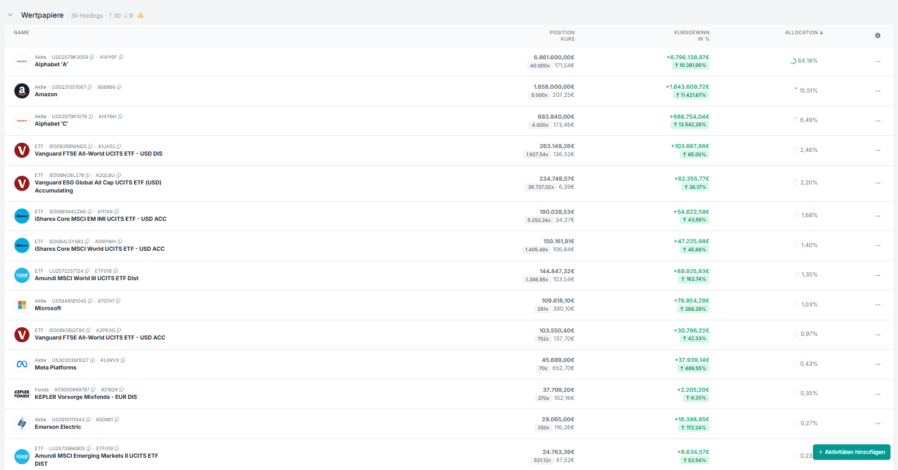Open more options for iShares Core MSCI World

click(x=878, y=245)
